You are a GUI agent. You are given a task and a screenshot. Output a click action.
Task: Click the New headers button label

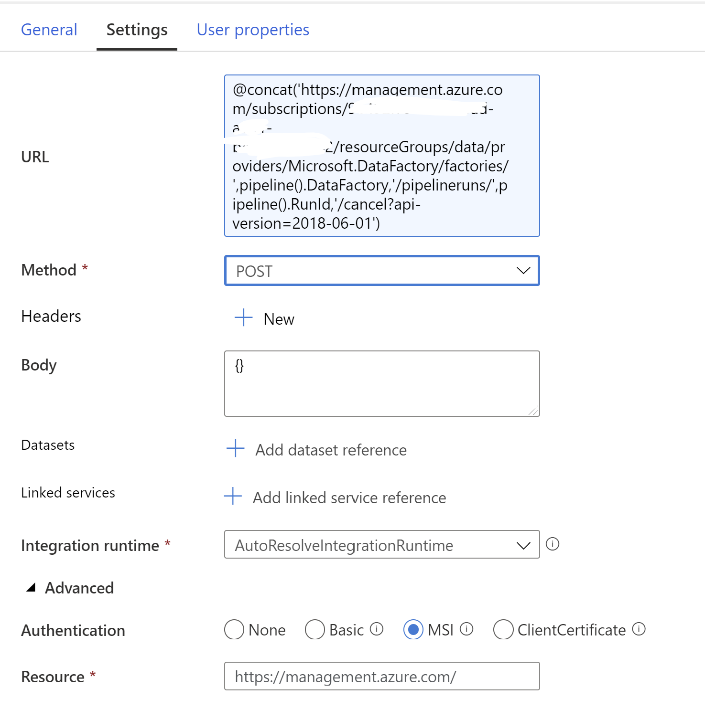[x=279, y=319]
